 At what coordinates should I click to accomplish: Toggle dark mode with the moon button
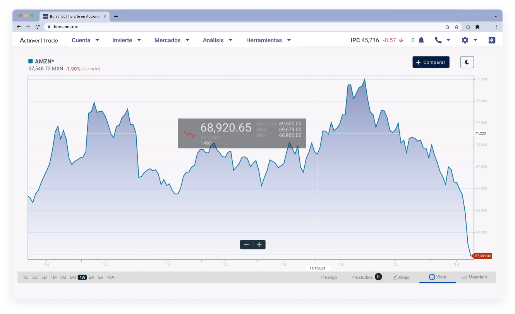point(467,62)
